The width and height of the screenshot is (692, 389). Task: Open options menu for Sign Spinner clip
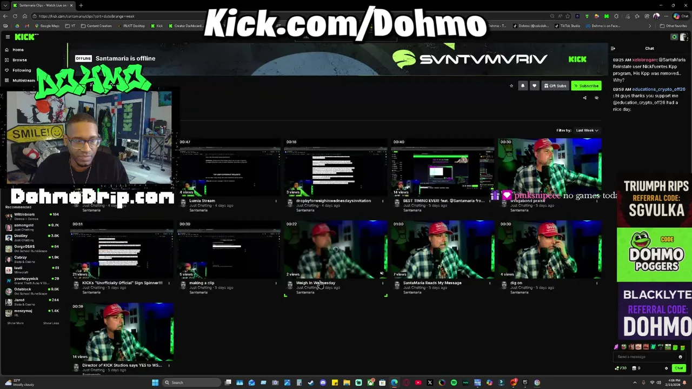[x=169, y=283]
